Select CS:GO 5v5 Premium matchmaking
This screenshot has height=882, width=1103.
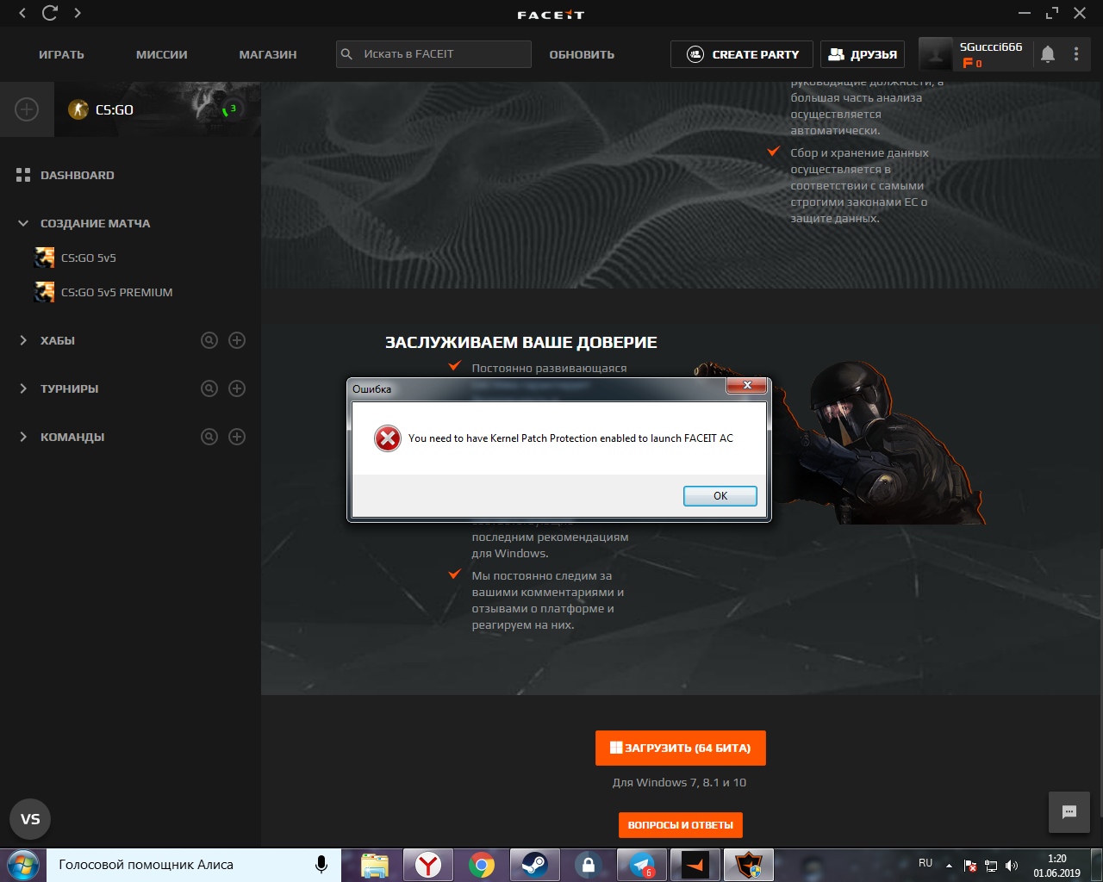point(116,292)
